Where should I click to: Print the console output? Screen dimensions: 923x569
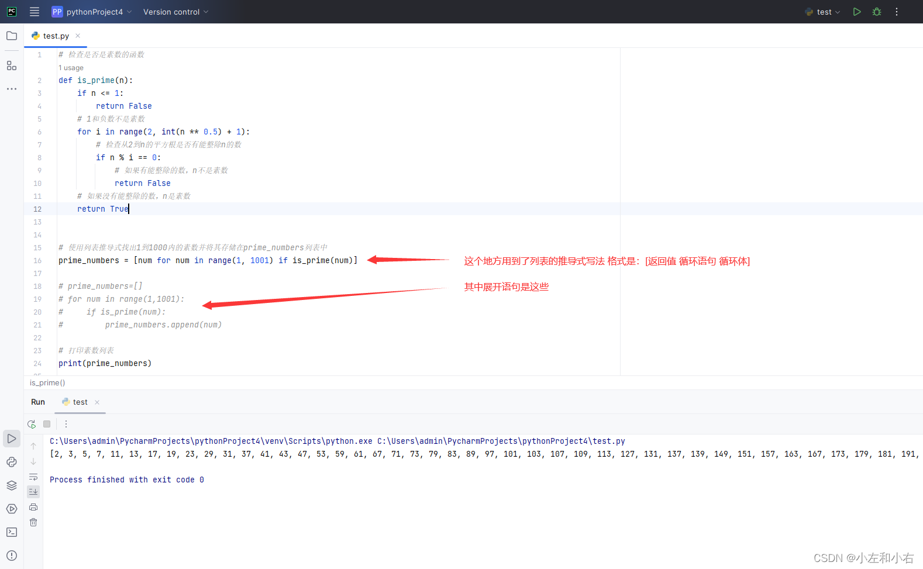click(33, 507)
